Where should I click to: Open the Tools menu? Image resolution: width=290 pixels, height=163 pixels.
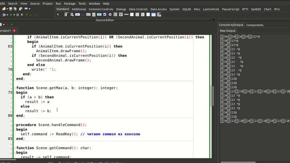[x=82, y=4]
